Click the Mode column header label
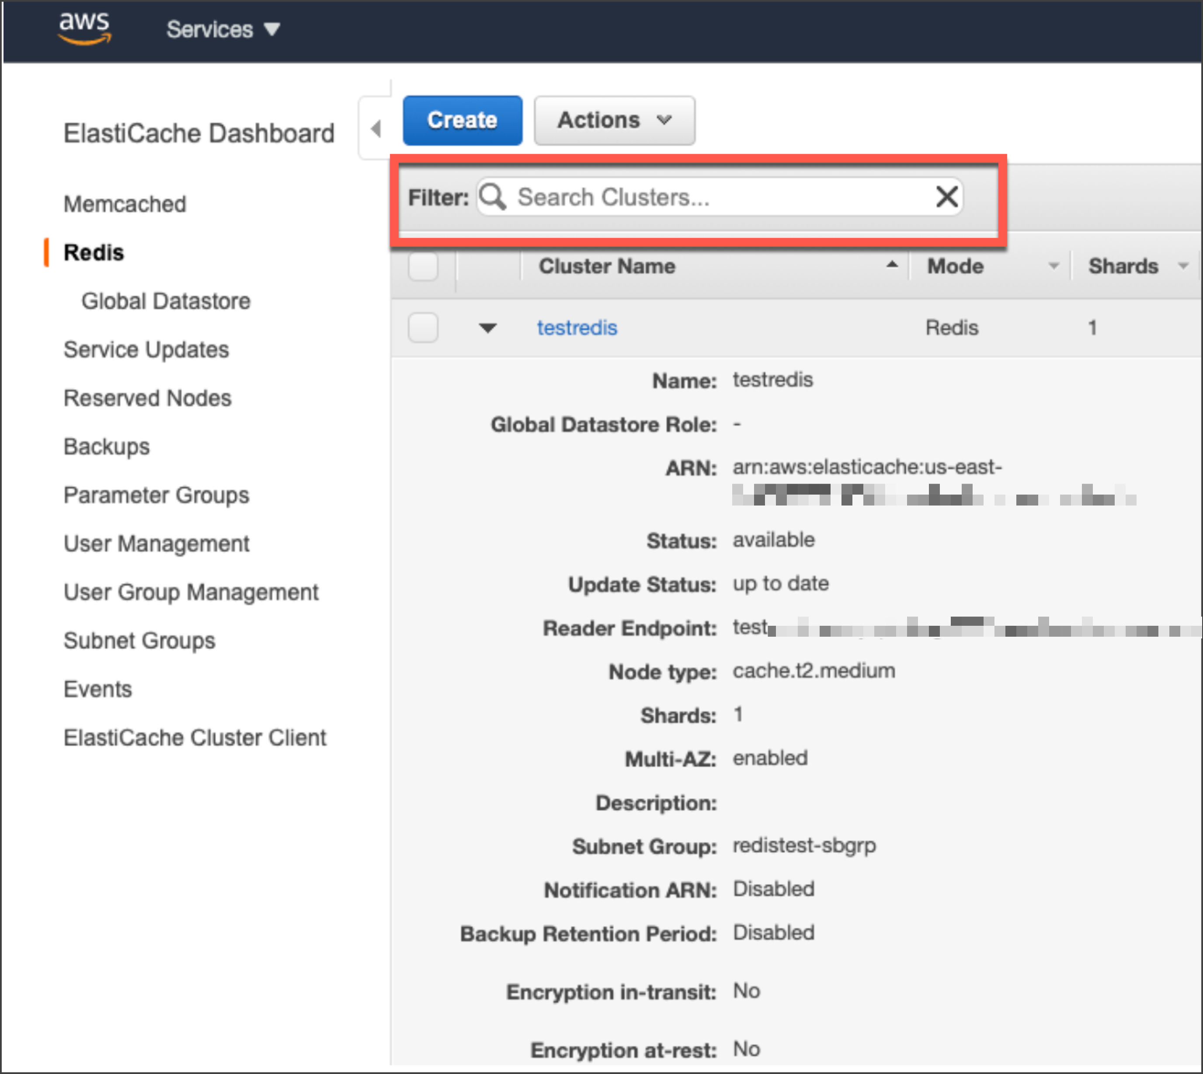 pyautogui.click(x=955, y=266)
